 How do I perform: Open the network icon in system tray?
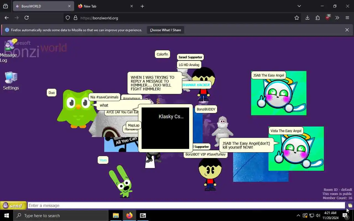(311, 215)
